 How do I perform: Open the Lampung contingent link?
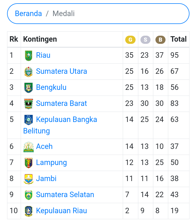point(51,163)
